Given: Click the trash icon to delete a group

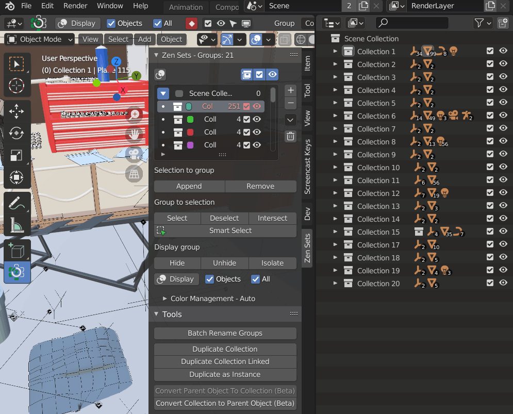Looking at the screenshot, I should click(290, 136).
